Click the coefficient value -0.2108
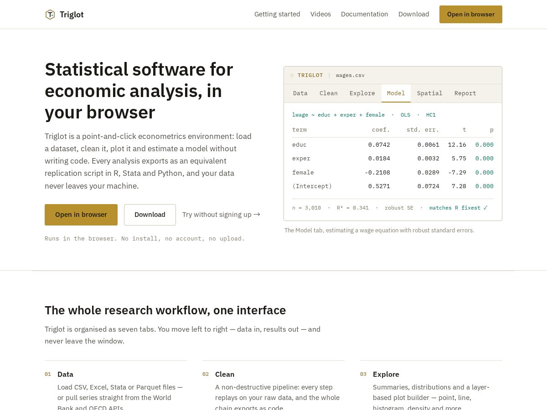Screen dimensions: 547x410 (x=377, y=173)
